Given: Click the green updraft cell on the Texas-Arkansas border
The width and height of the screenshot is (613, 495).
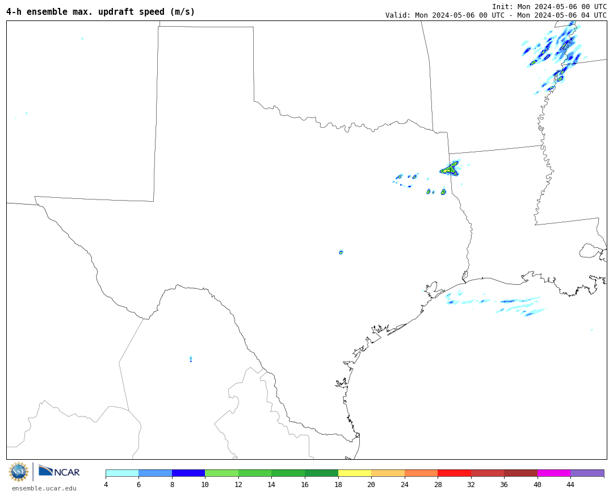Looking at the screenshot, I should [450, 169].
